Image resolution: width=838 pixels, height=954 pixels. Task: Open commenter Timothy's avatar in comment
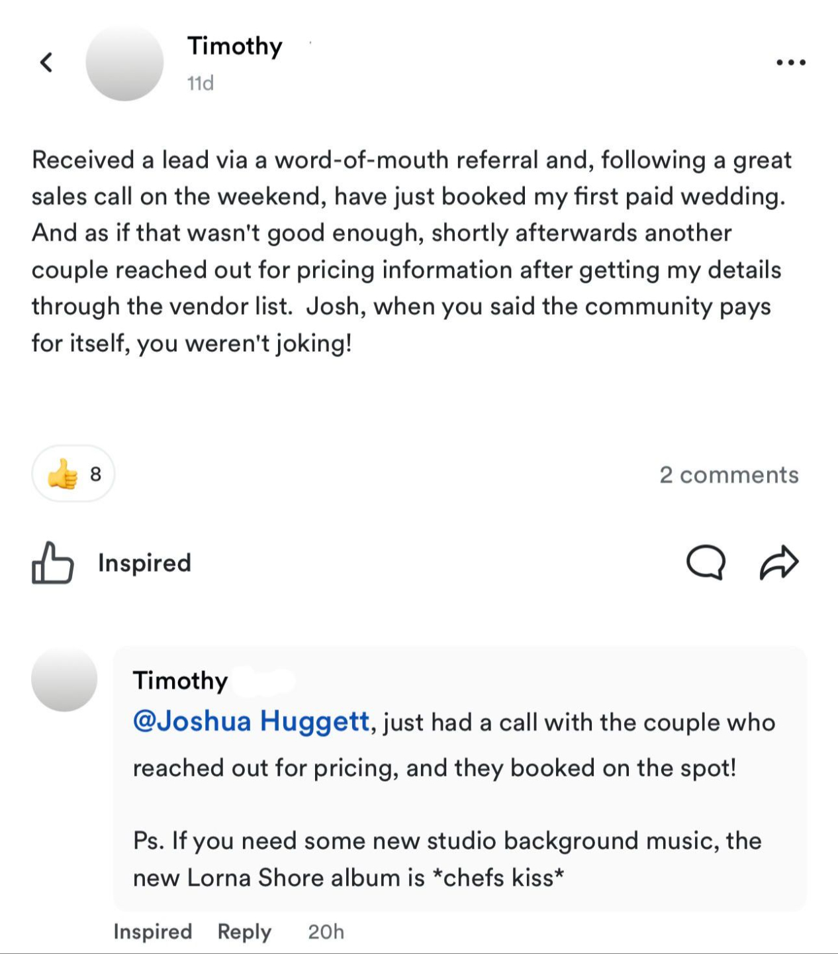[x=64, y=680]
